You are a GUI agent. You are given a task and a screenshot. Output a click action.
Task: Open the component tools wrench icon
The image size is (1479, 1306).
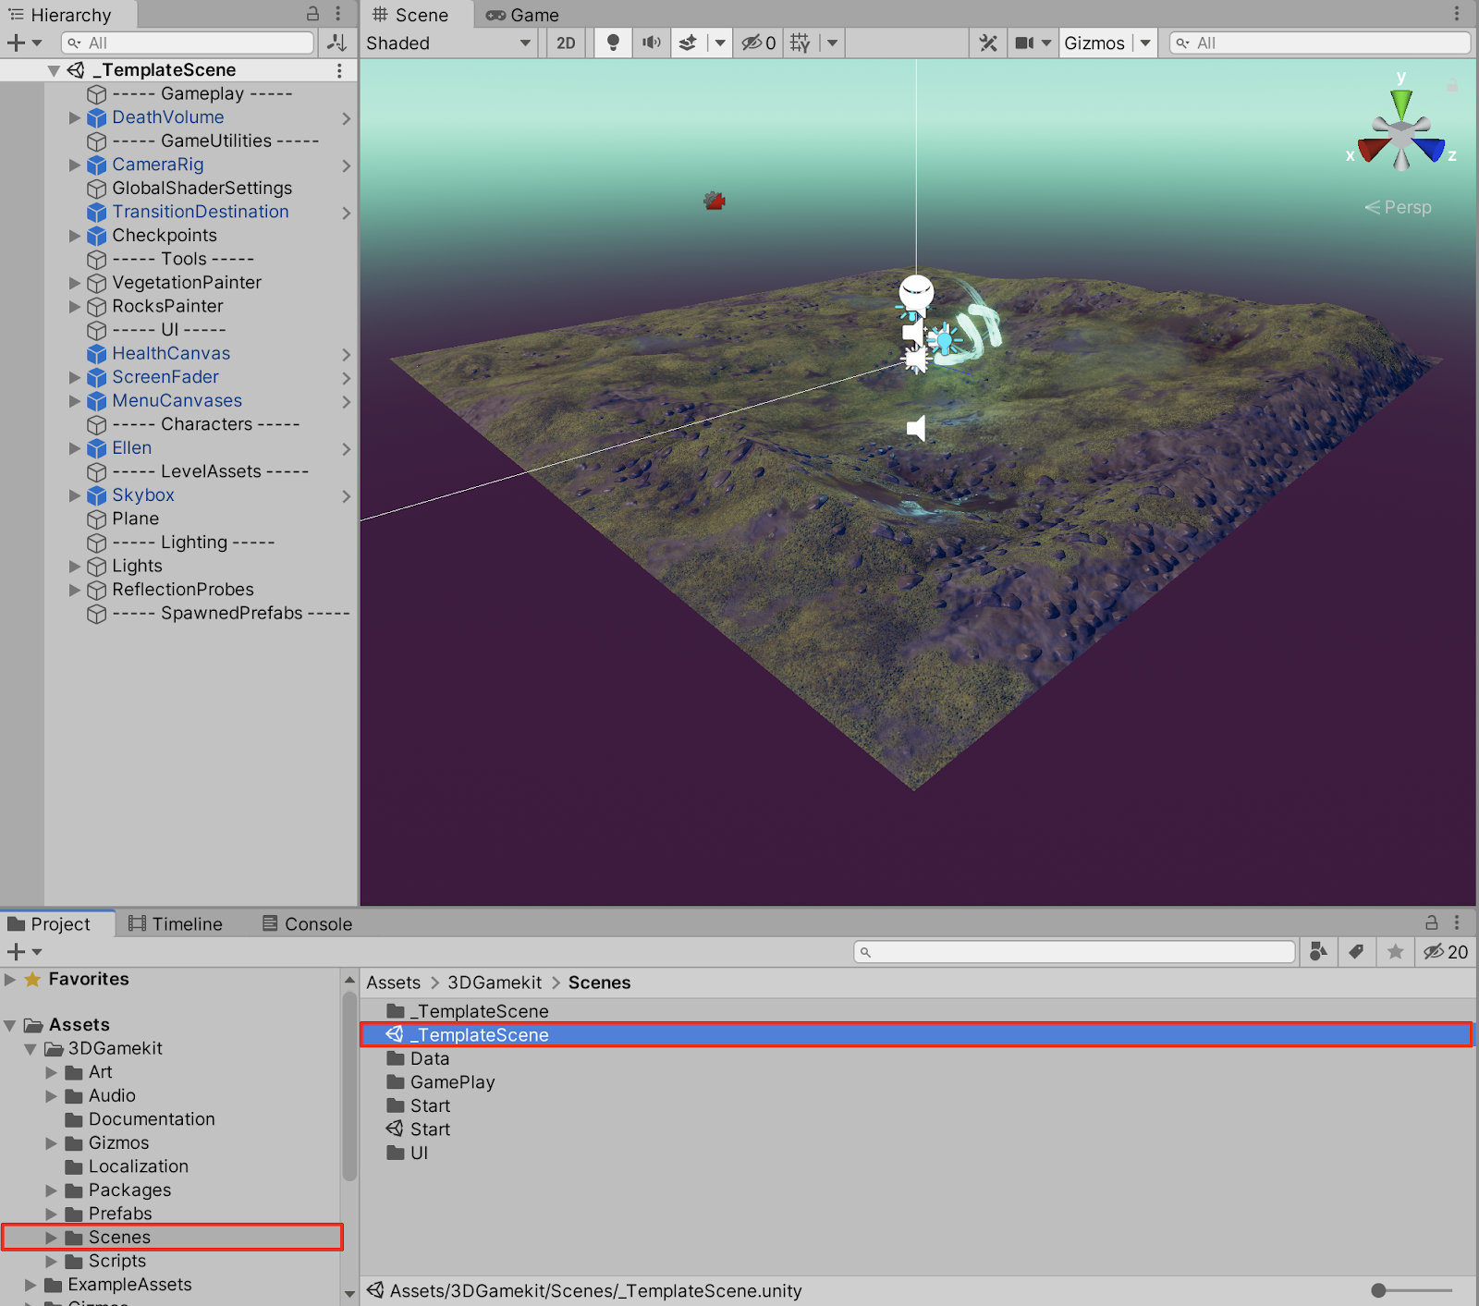(988, 43)
